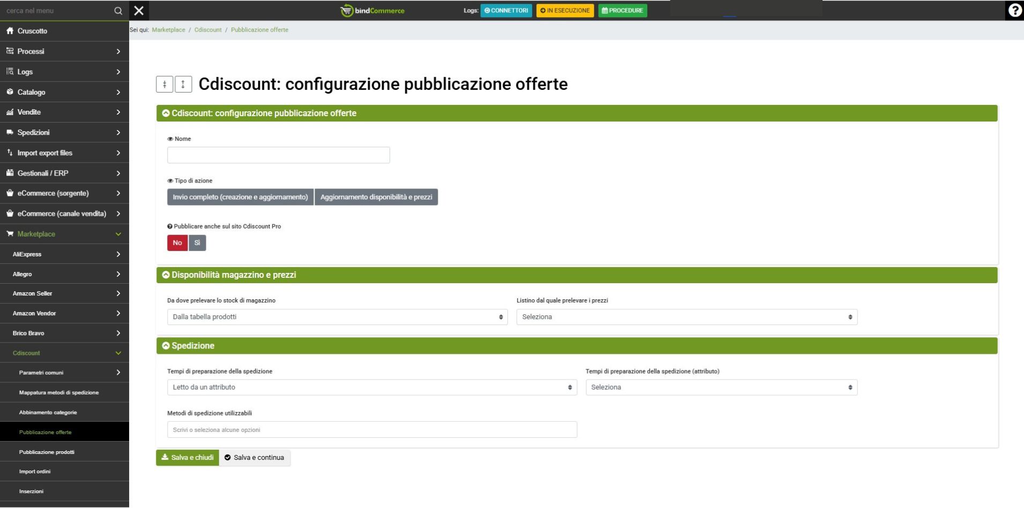The width and height of the screenshot is (1024, 508).
Task: Open the Cruscotto dashboard
Action: (x=32, y=31)
